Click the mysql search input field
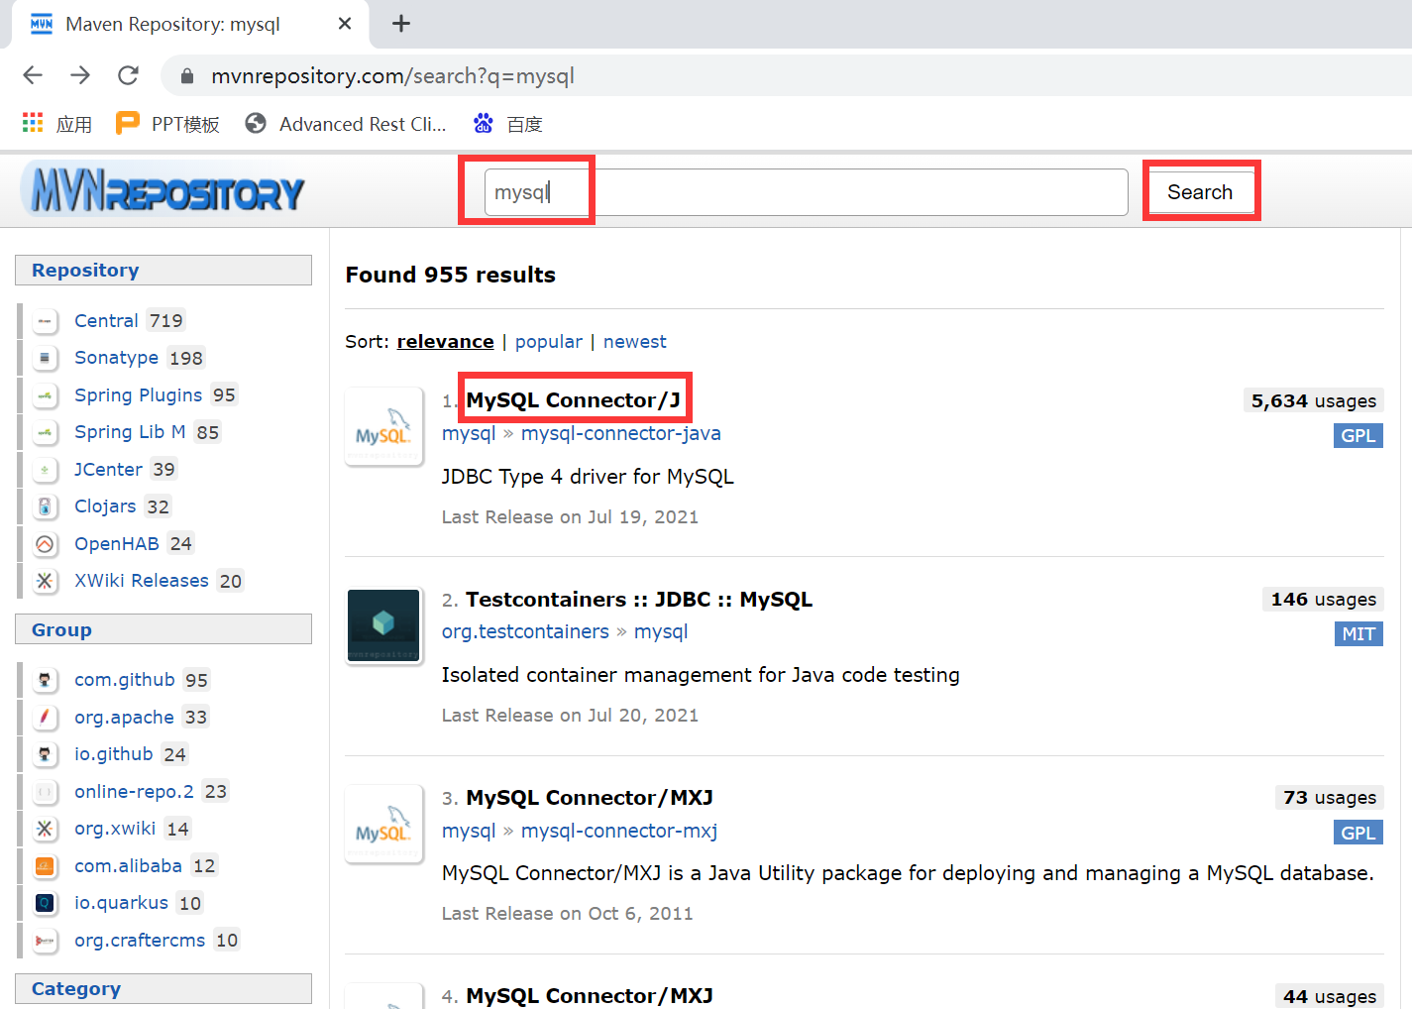This screenshot has width=1412, height=1009. (x=806, y=192)
